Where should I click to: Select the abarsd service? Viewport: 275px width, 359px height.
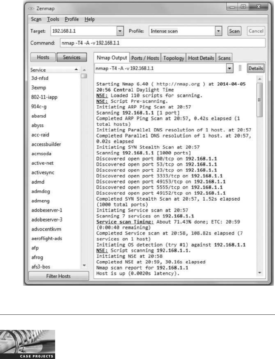(x=39, y=116)
